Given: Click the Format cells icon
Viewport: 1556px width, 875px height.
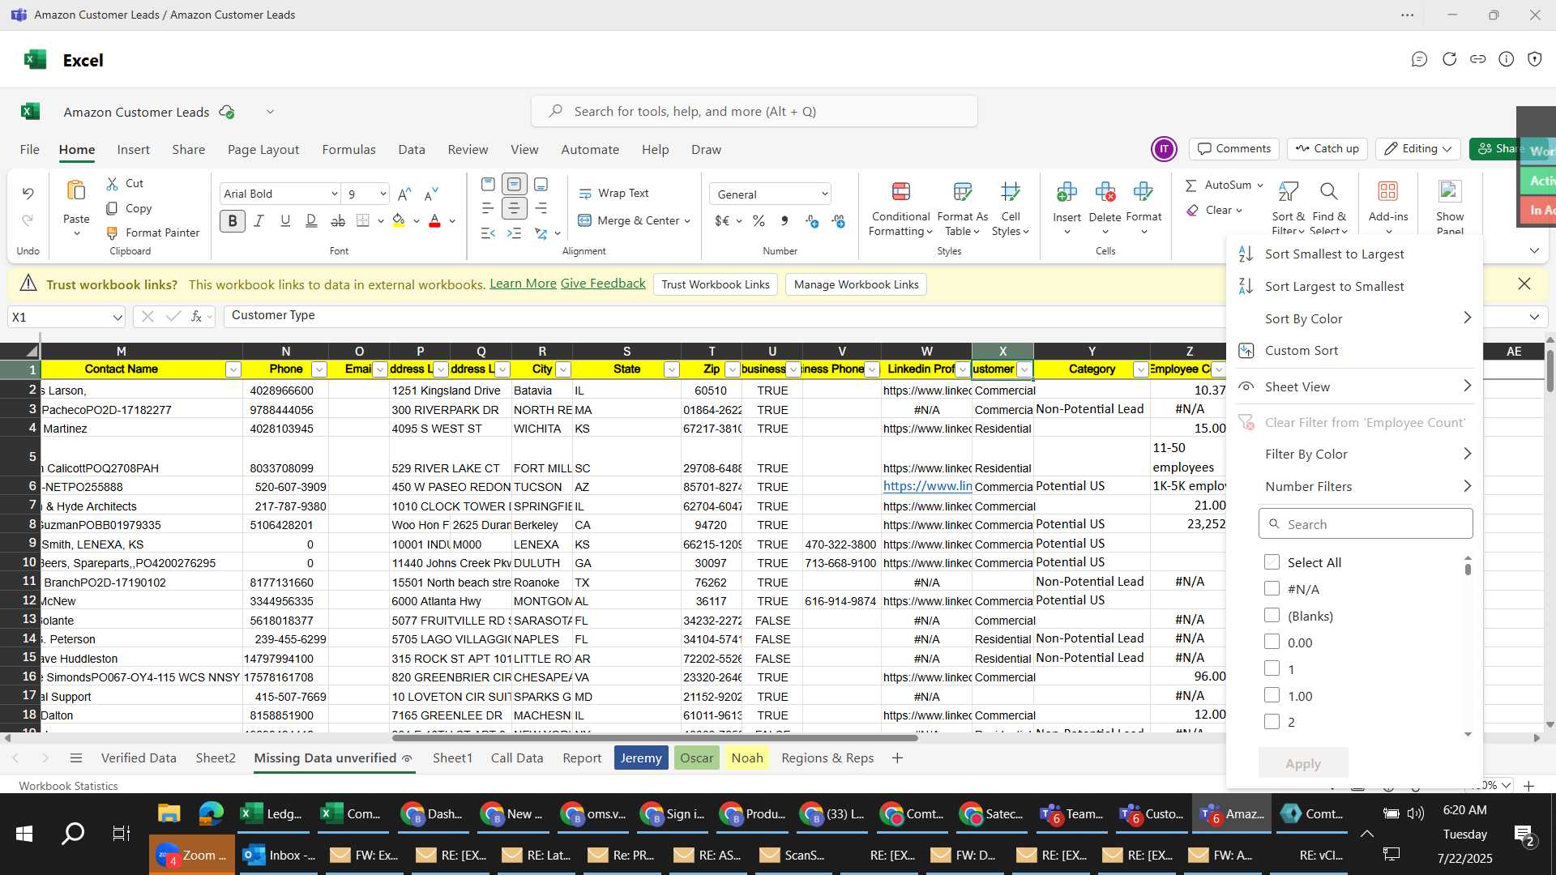Looking at the screenshot, I should (1143, 192).
